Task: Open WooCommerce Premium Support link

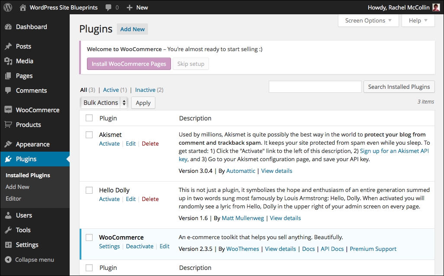Action: click(373, 249)
